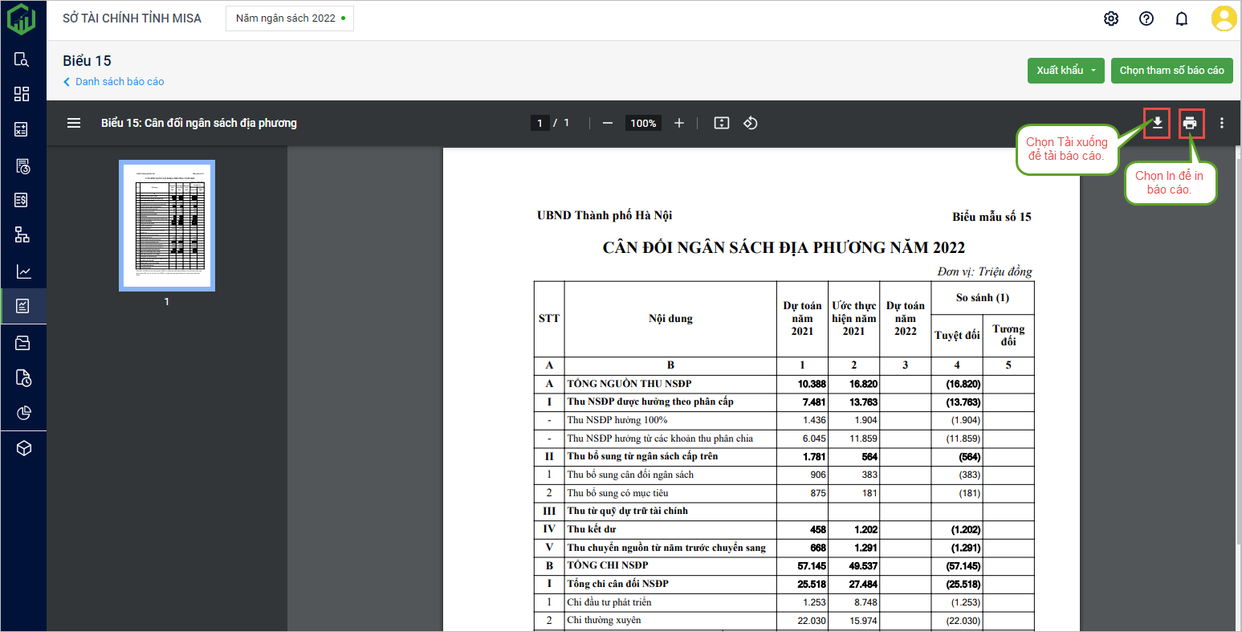Open PDF viewer more actions menu
The image size is (1242, 632).
(x=1222, y=123)
